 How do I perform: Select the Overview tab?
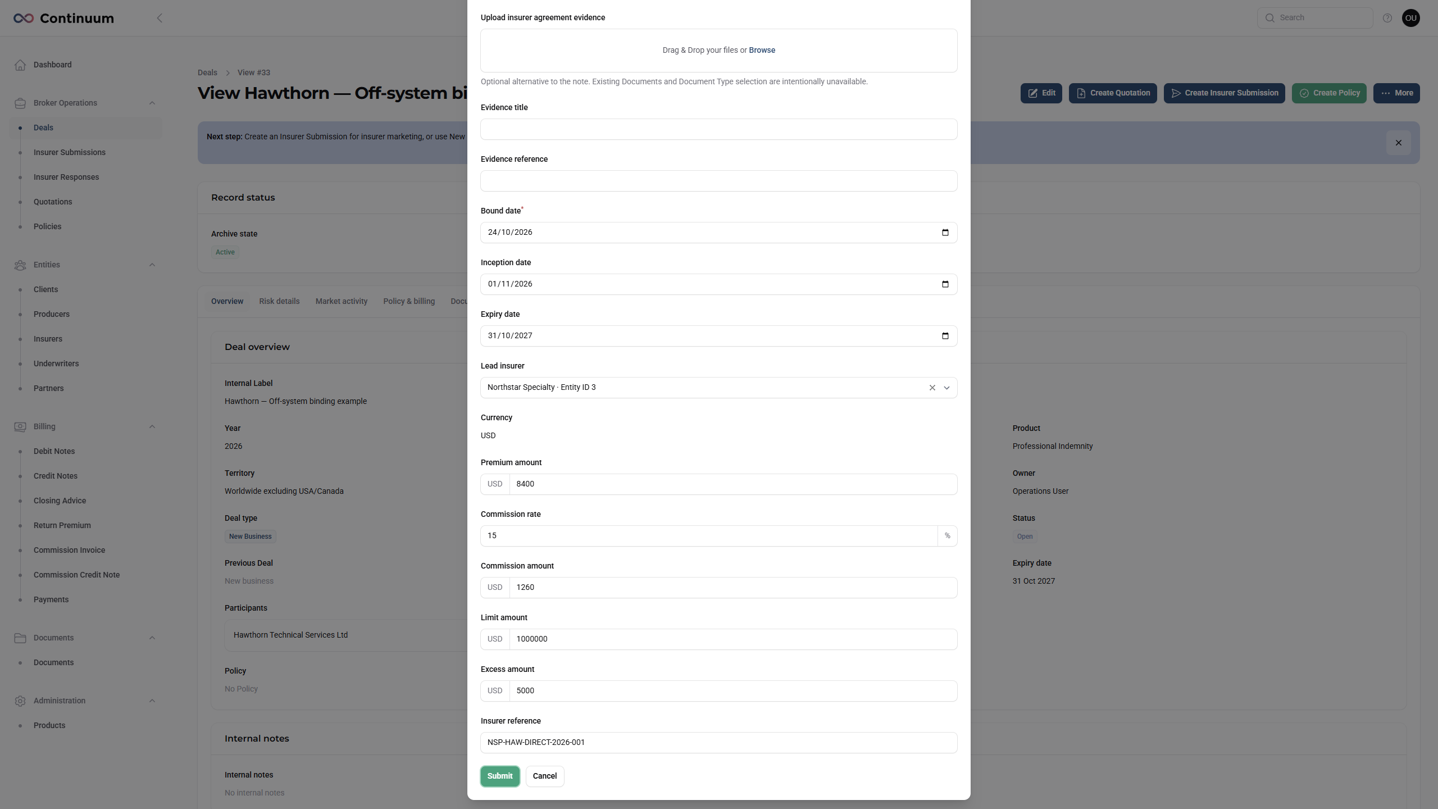(x=227, y=302)
